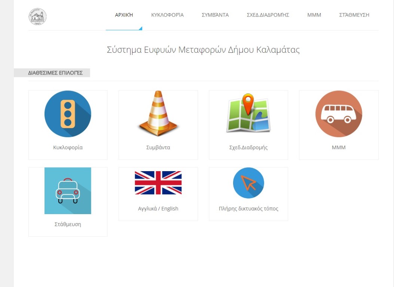Select the traffic cone Συμβάντα icon
394x287 pixels.
pyautogui.click(x=158, y=113)
